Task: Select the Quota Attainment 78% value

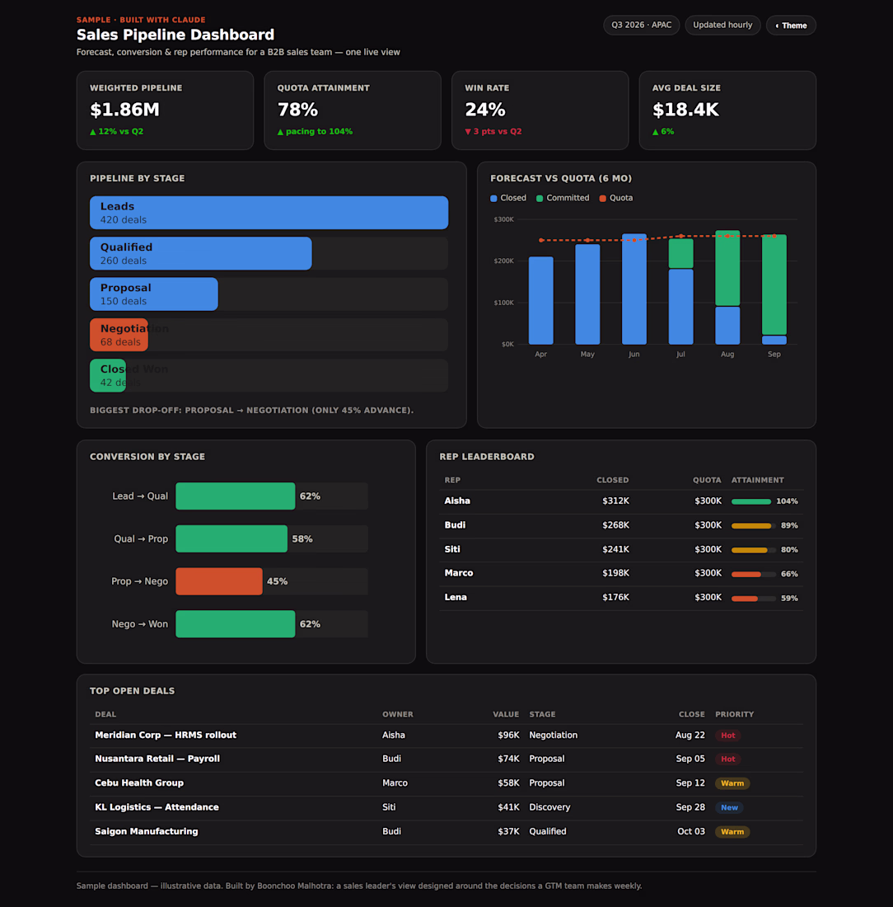Action: 297,110
